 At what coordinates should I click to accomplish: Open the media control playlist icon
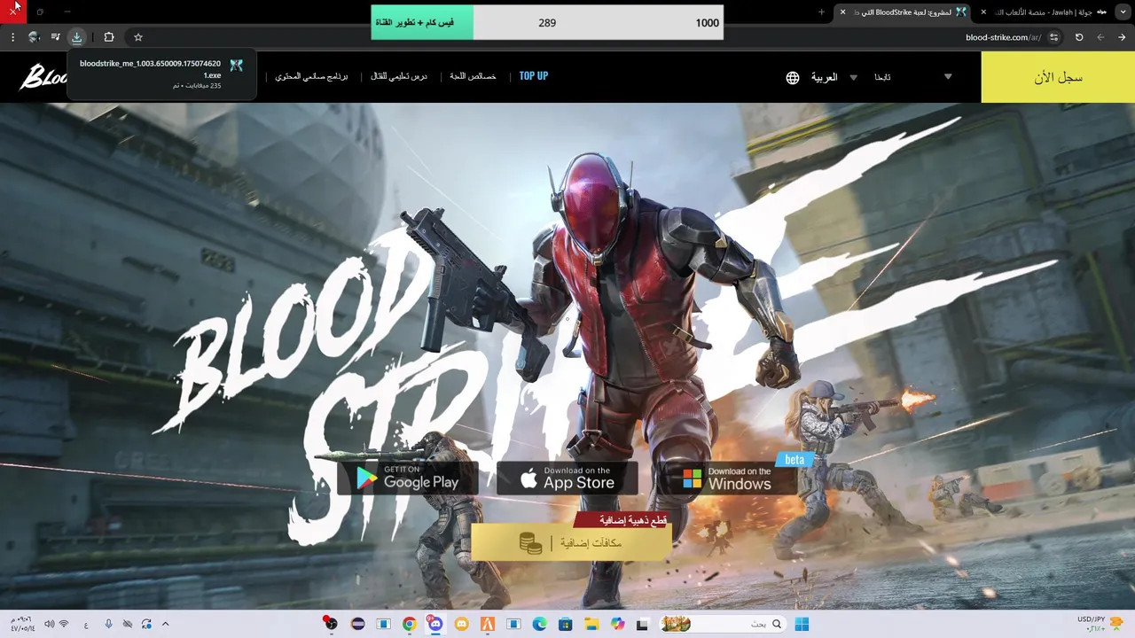[56, 37]
